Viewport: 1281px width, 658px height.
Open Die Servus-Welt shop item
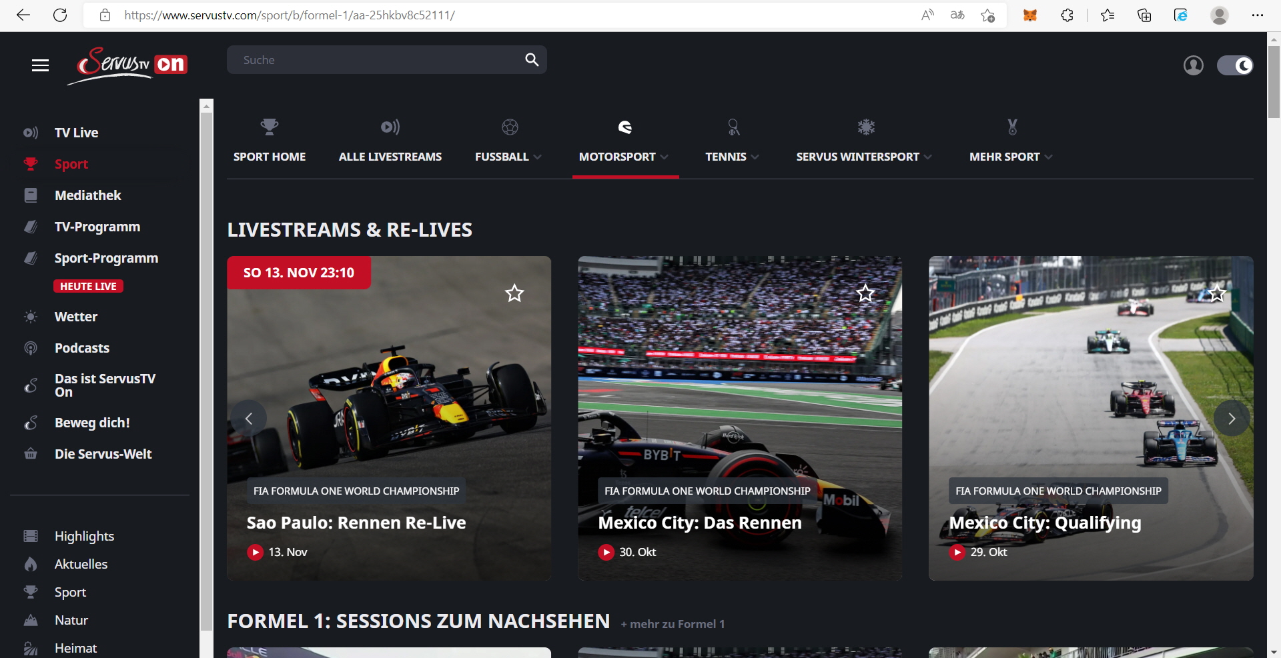click(103, 454)
